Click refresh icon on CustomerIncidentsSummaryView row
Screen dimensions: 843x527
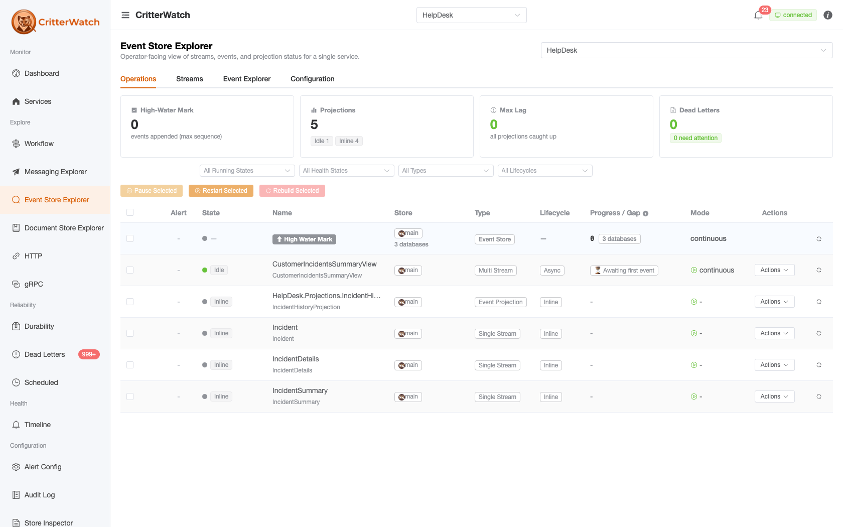coord(819,270)
